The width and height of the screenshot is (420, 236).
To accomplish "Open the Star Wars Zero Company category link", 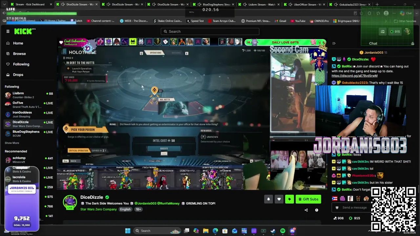I will 98,209.
